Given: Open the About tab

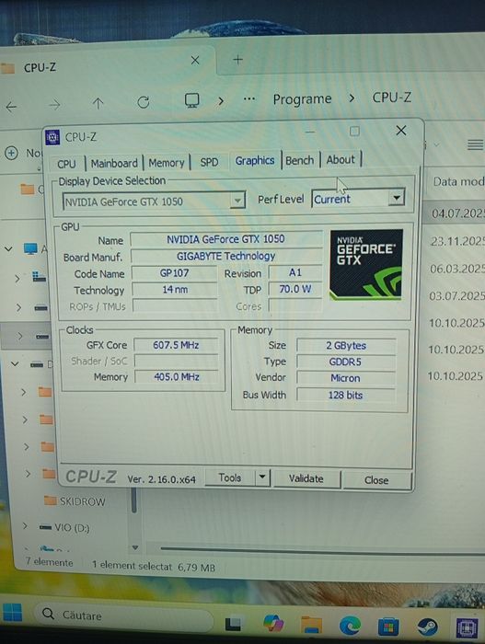Looking at the screenshot, I should (x=341, y=159).
